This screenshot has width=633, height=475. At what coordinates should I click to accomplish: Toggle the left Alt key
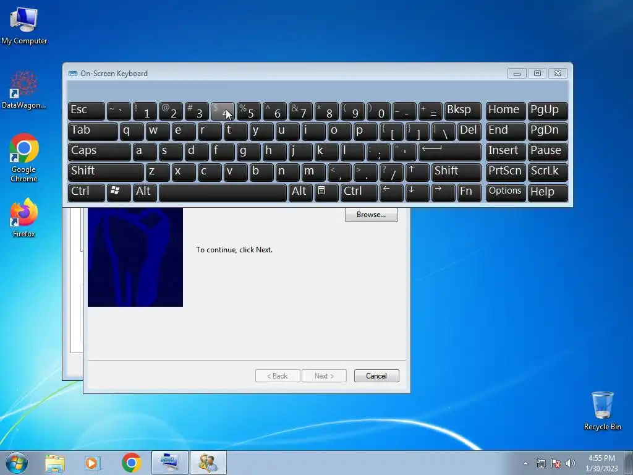coord(145,192)
